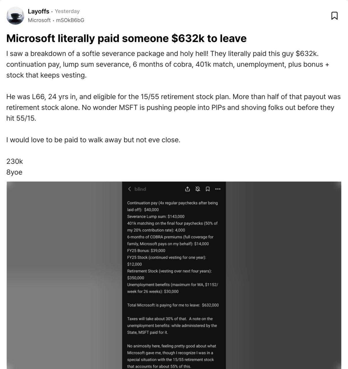Open the Microsoft company link
Viewport: 348px width, 369px height.
tap(39, 20)
